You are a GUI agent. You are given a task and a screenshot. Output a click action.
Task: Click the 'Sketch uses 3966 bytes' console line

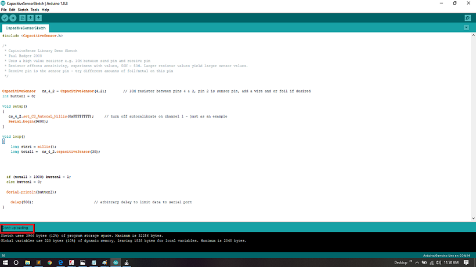[x=82, y=236]
